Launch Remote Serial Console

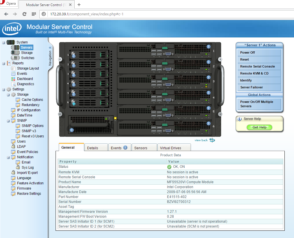click(x=259, y=66)
